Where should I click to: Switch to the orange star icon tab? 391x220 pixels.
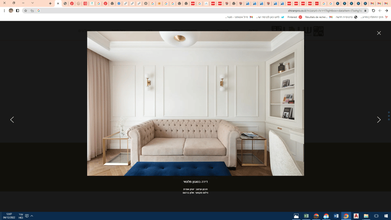pyautogui.click(x=159, y=3)
